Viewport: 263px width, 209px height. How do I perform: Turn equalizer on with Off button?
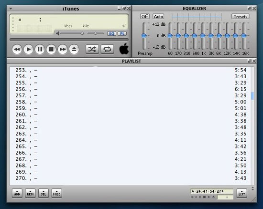tap(145, 16)
